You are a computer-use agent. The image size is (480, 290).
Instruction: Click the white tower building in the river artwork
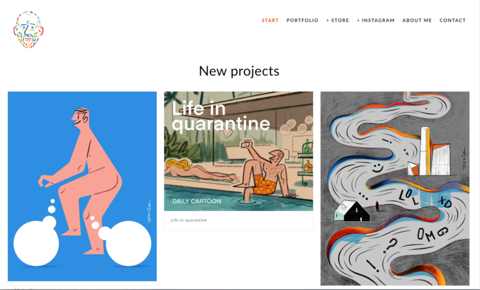click(426, 151)
